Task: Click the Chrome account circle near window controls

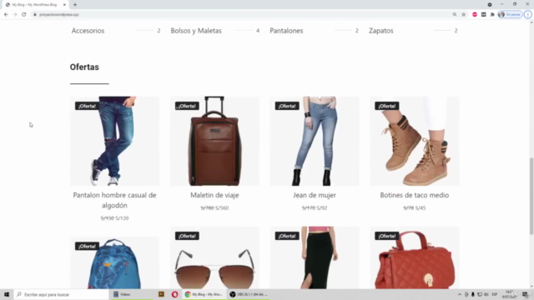Action: (490, 5)
